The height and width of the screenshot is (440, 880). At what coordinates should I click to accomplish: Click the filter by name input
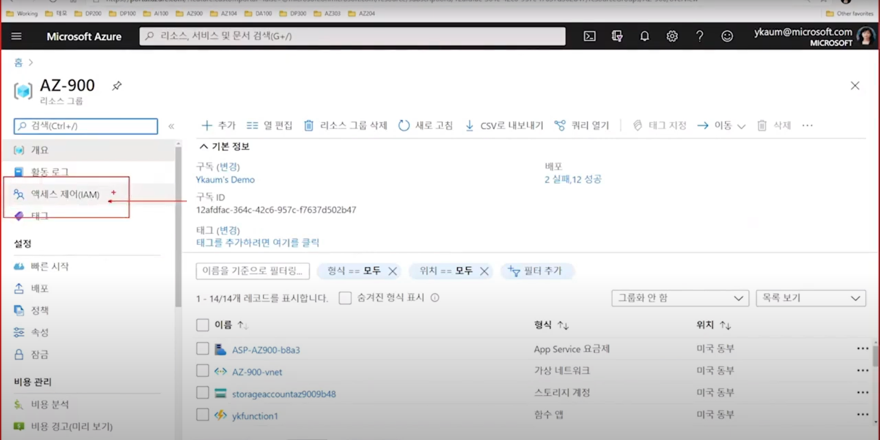pyautogui.click(x=253, y=271)
